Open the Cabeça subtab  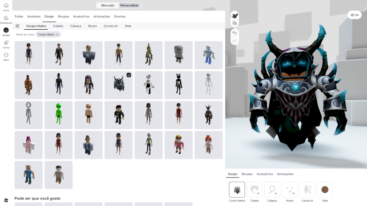click(x=76, y=26)
